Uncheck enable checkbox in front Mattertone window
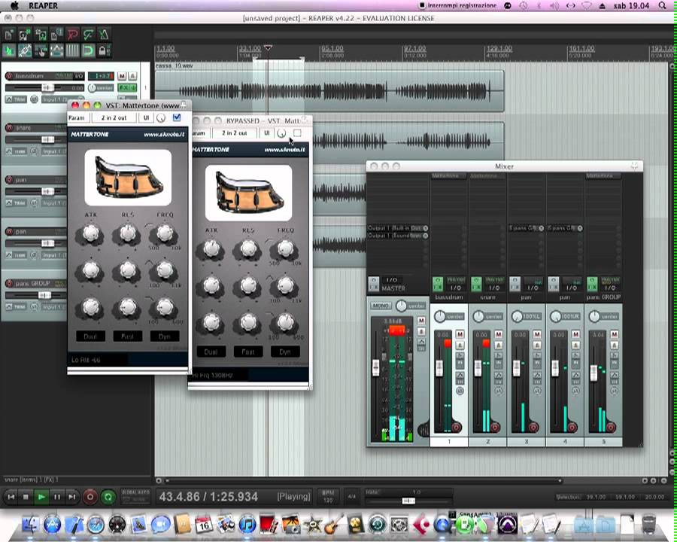This screenshot has height=542, width=677. pos(176,117)
